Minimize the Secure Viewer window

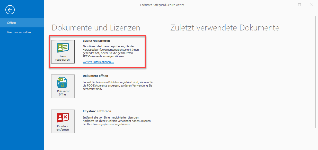pos(287,5)
